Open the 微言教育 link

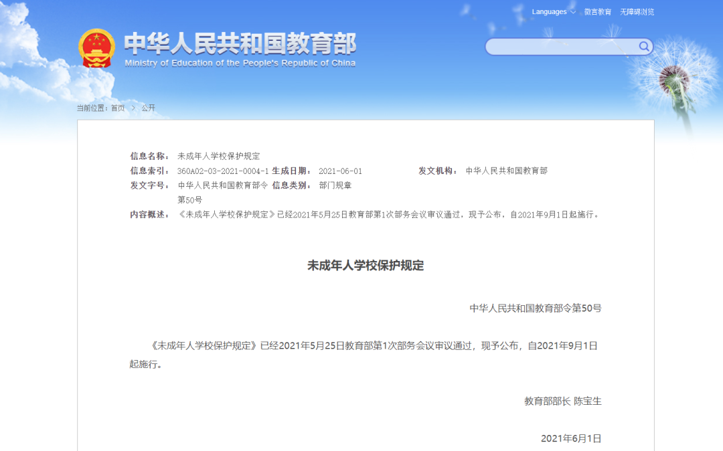pyautogui.click(x=596, y=11)
